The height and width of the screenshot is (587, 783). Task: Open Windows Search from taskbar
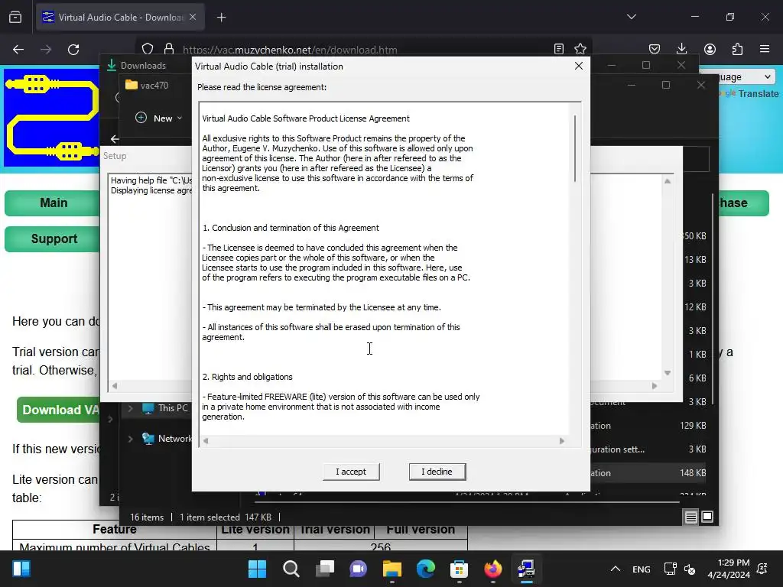[291, 569]
